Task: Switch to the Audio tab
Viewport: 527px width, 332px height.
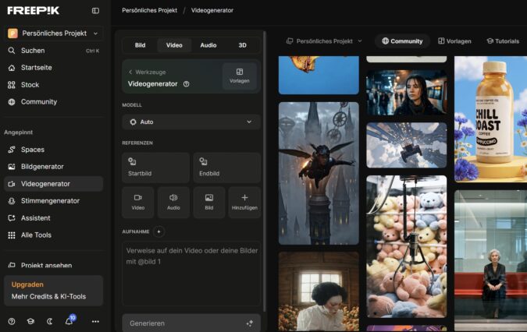Action: pyautogui.click(x=208, y=45)
